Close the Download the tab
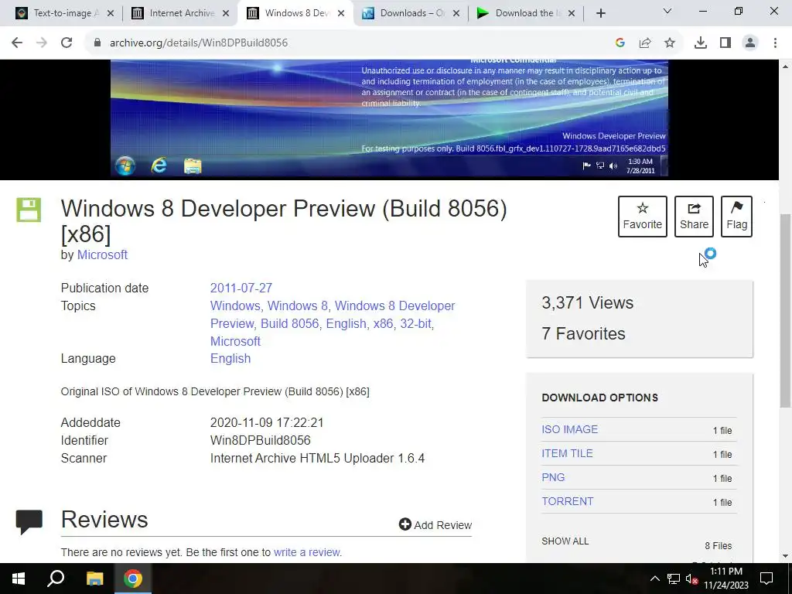The width and height of the screenshot is (792, 594). pyautogui.click(x=572, y=14)
